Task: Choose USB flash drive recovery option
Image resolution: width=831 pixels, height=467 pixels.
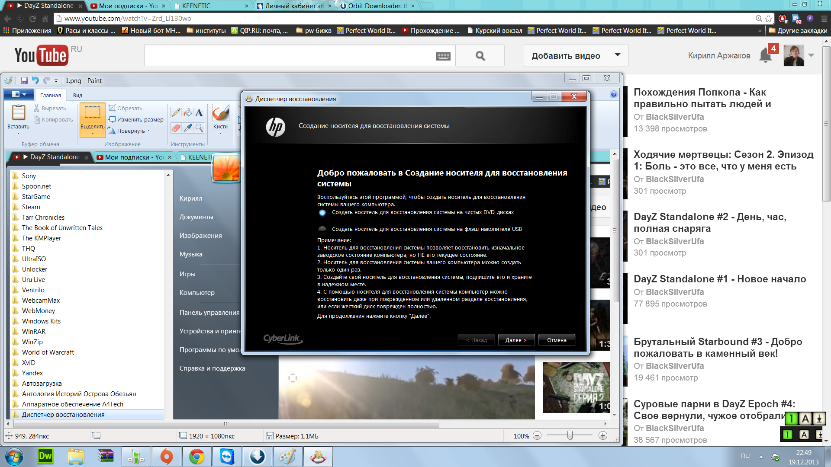Action: 322,229
